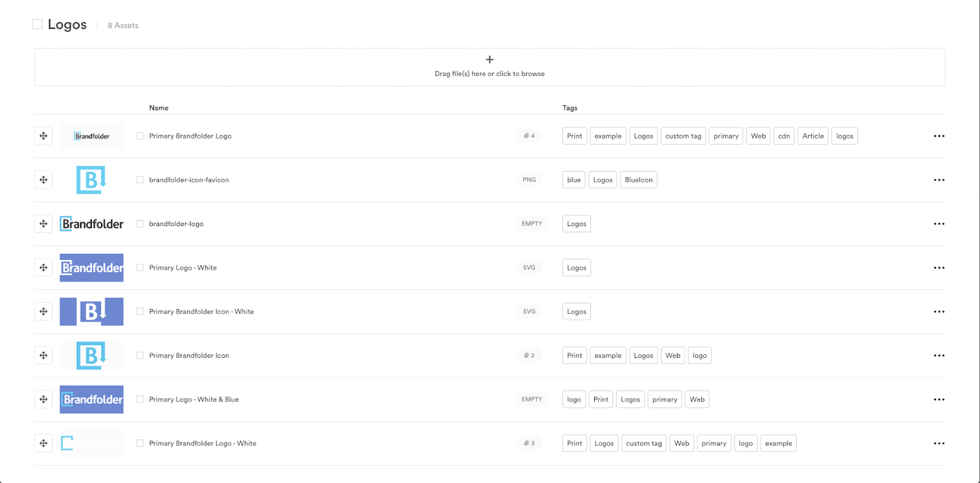Open the Primary Brandfolder Icon - White thumbnail
The image size is (980, 483).
[x=91, y=311]
